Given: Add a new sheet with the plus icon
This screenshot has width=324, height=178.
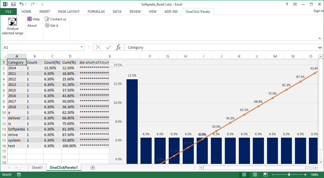Looking at the screenshot, I should point(92,168).
